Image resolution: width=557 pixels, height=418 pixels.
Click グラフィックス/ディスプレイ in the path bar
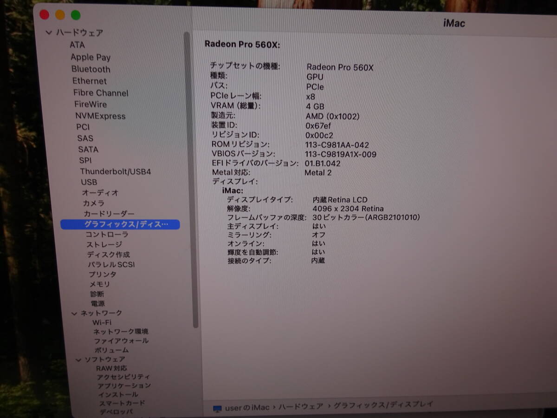[x=383, y=405]
